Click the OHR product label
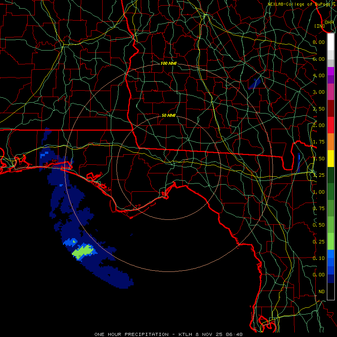This screenshot has height=337, width=337. [x=329, y=22]
